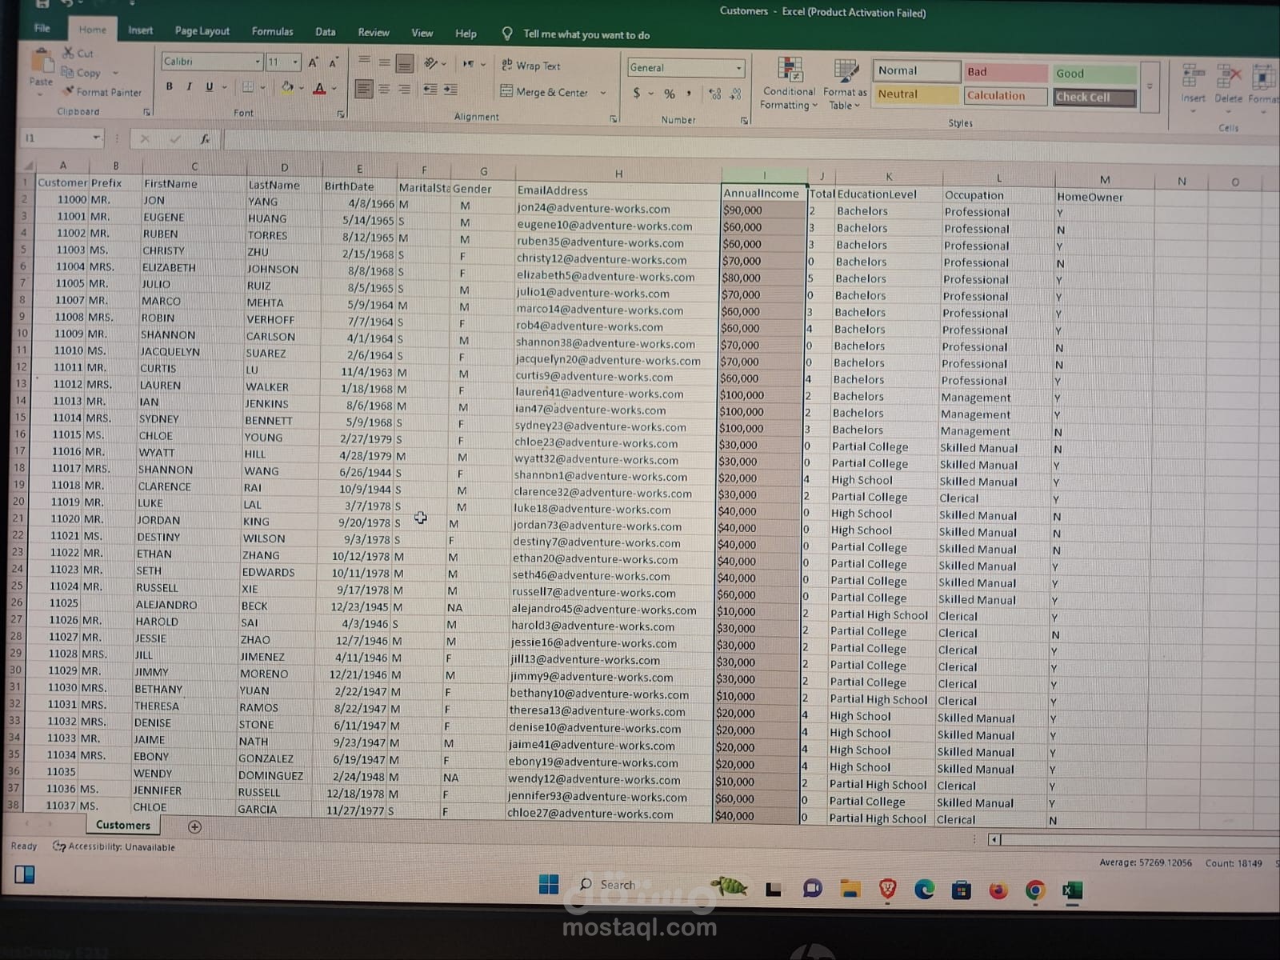Screen dimensions: 1280x960
Task: Select all cells with the corner triangle
Action: click(28, 166)
